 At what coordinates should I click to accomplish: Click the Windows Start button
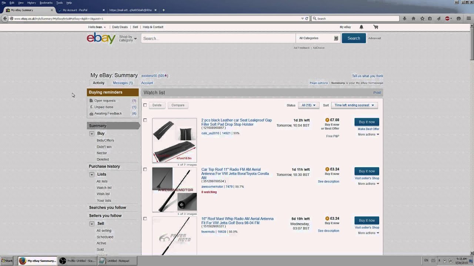[7, 261]
